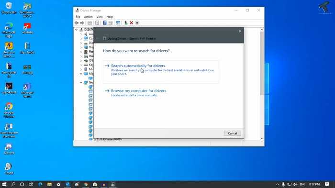Click the Scan for hardware changes monitor icon

tap(118, 23)
